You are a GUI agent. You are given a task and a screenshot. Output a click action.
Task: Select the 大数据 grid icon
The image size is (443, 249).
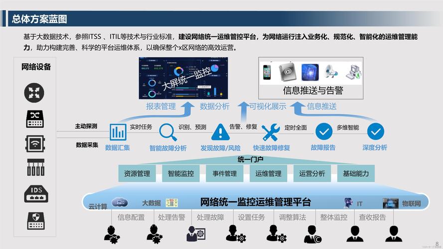[172, 203]
